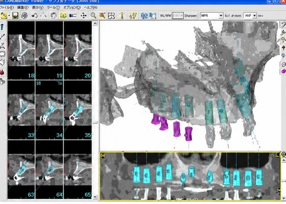
Task: Click the corner icon at panoramic view top-right
Action: (x=278, y=156)
